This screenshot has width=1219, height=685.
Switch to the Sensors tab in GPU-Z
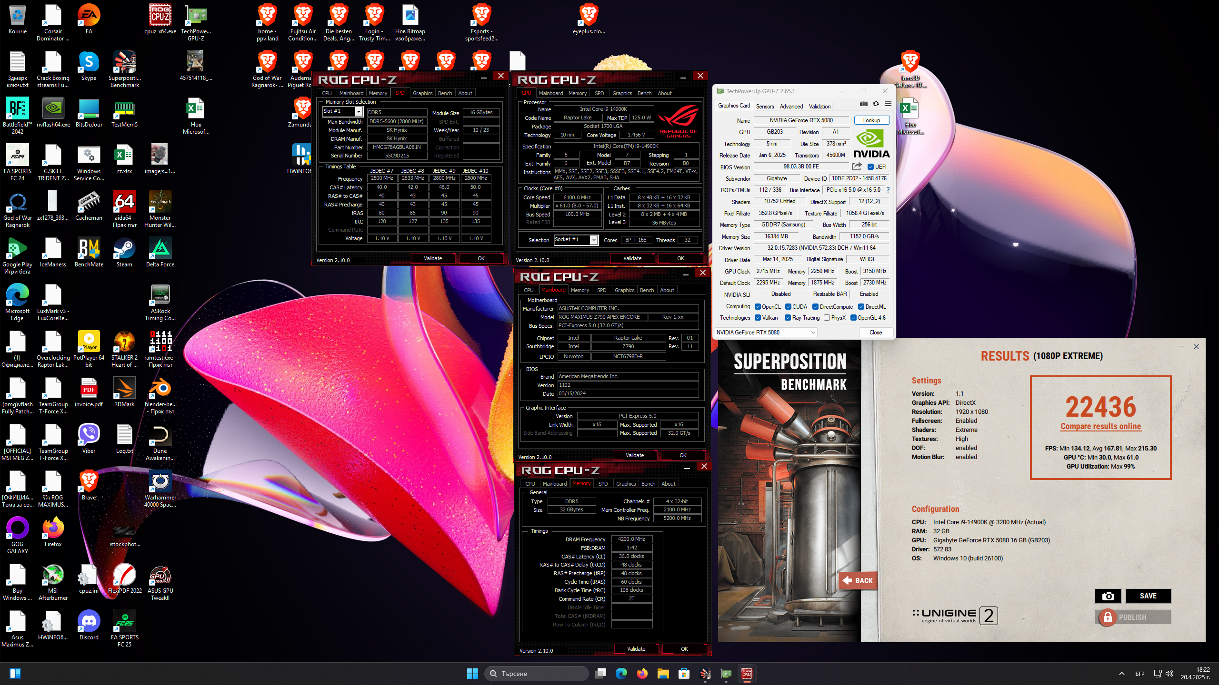click(765, 107)
